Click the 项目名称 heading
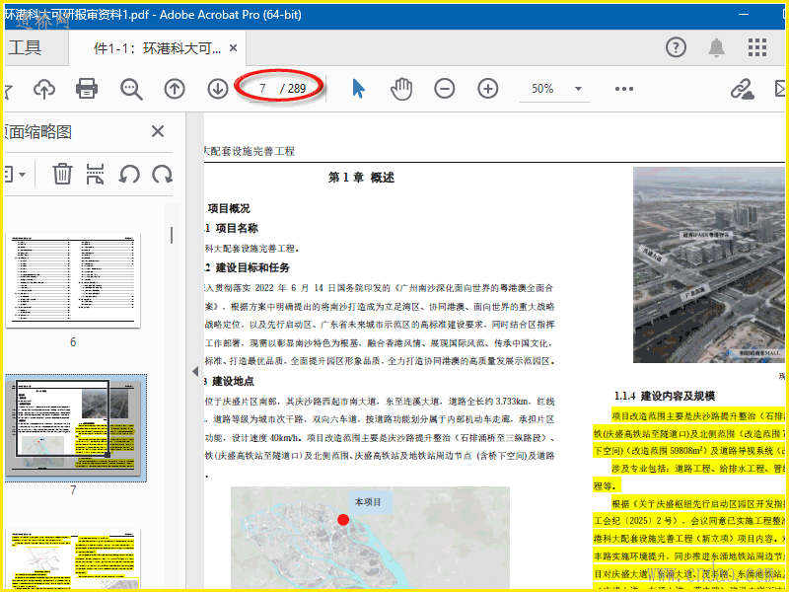 click(237, 228)
